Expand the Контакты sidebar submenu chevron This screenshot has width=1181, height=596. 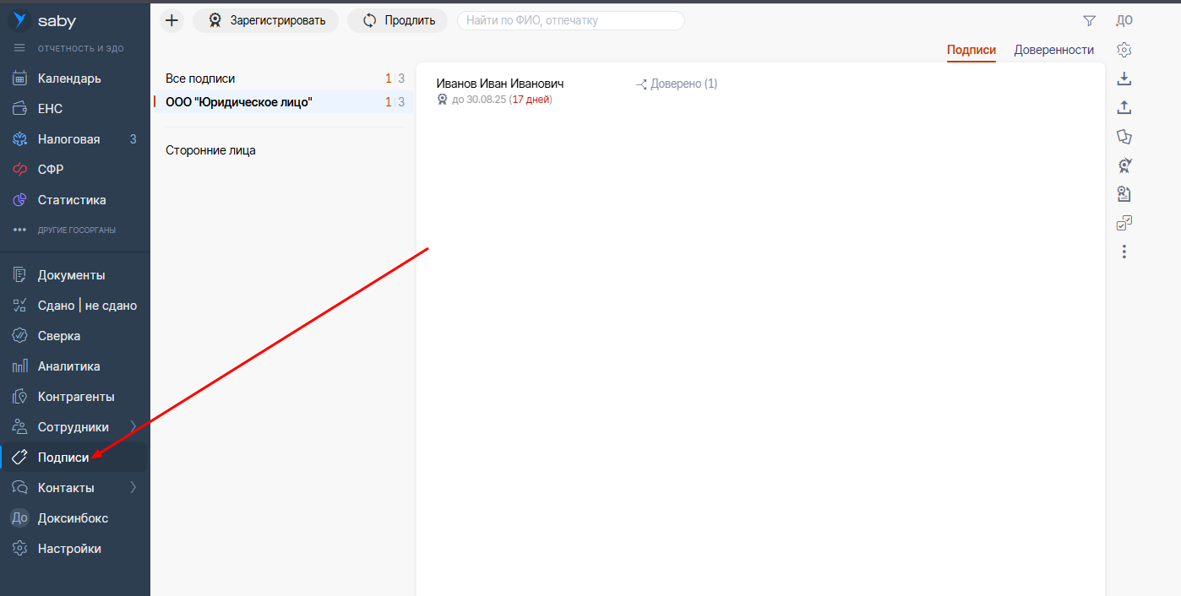[x=133, y=488]
